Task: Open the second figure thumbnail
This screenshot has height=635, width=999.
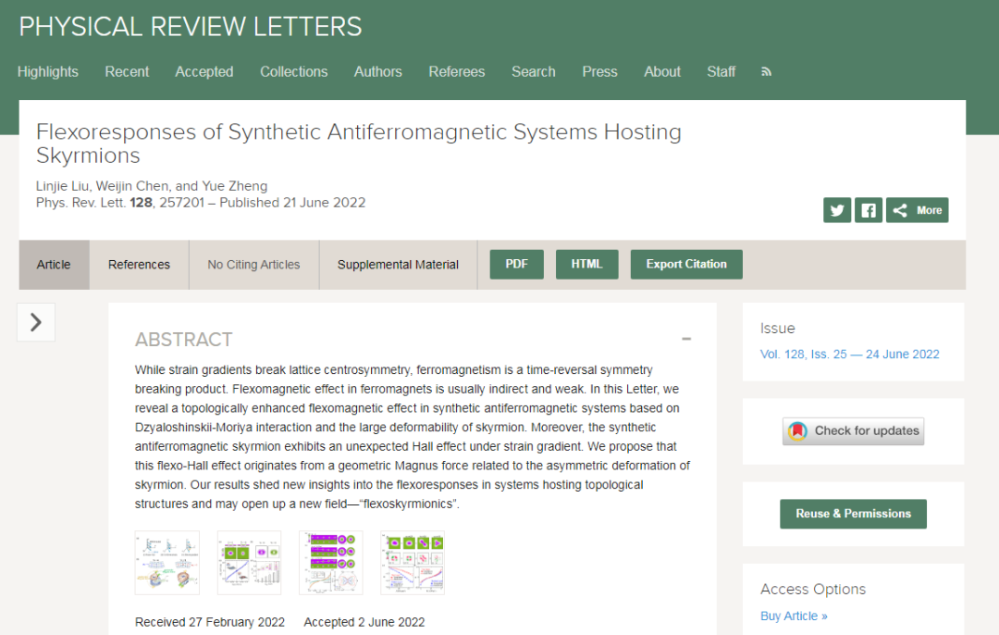Action: pyautogui.click(x=249, y=563)
